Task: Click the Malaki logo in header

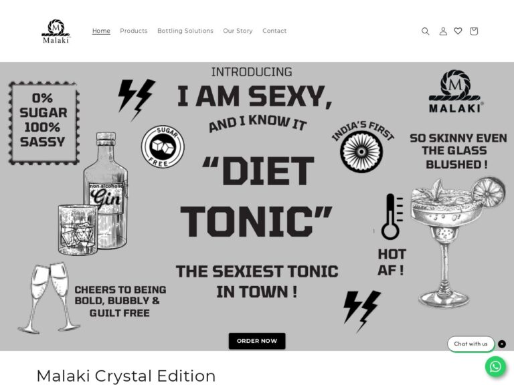Action: click(56, 31)
